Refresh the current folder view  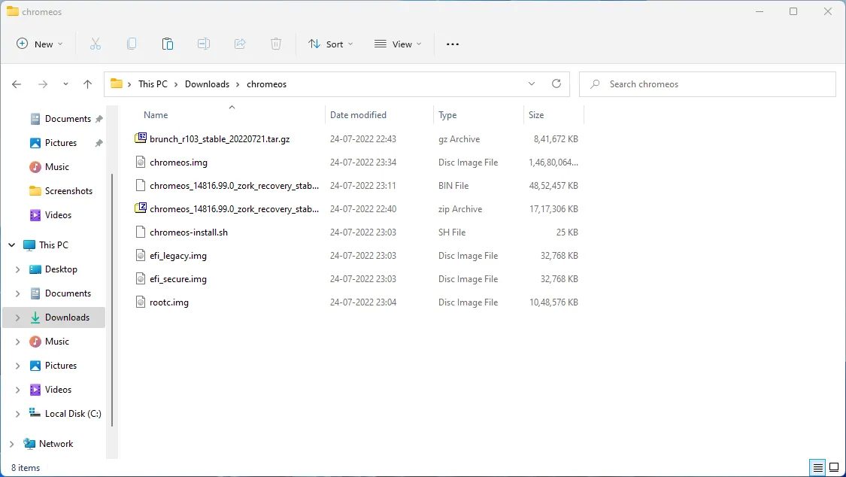tap(556, 84)
